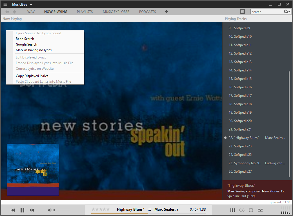Viewport: 293px width, 216px height.
Task: Add a new tab with plus icon
Action: [167, 12]
